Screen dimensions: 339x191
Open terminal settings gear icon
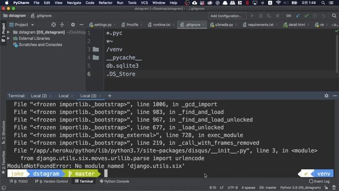(x=326, y=95)
